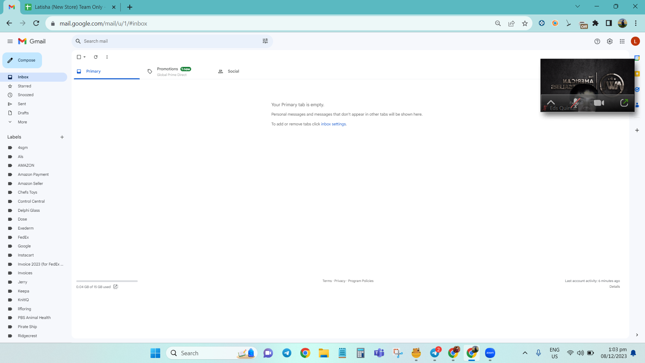Expand Zoom mini window up chevron
This screenshot has height=363, width=645.
pos(551,102)
